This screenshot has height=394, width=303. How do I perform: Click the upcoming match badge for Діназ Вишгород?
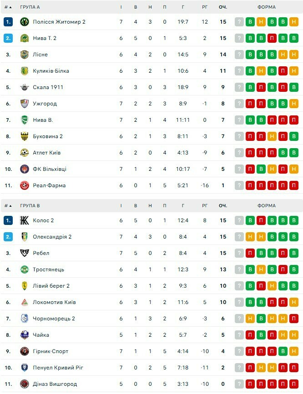(x=239, y=384)
